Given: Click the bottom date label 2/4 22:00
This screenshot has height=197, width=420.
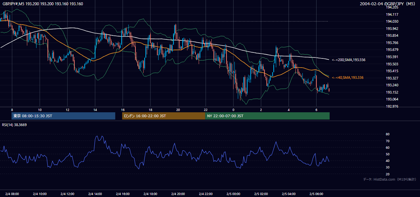Looking at the screenshot, I should point(206,194).
